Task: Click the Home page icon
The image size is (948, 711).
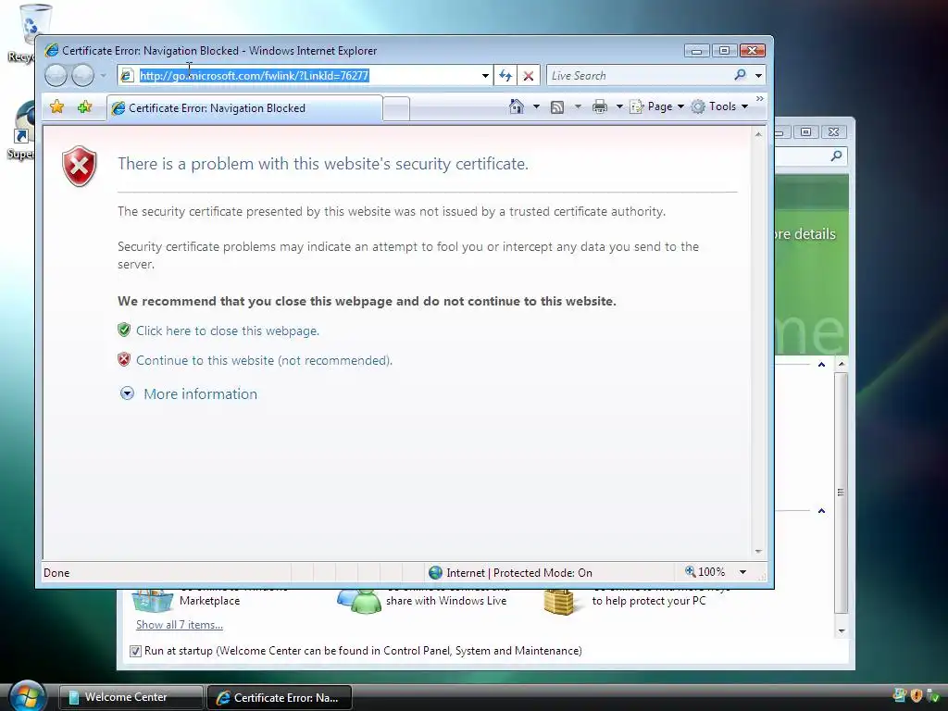Action: (517, 106)
